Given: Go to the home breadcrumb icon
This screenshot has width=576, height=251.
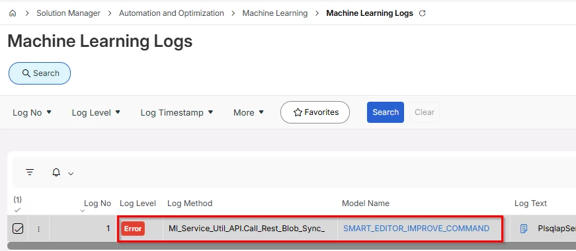Looking at the screenshot, I should (13, 13).
